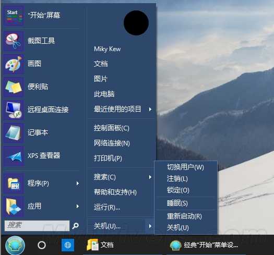This screenshot has width=274, height=255.
Task: Open 运行(R)... dialog
Action: 107,208
